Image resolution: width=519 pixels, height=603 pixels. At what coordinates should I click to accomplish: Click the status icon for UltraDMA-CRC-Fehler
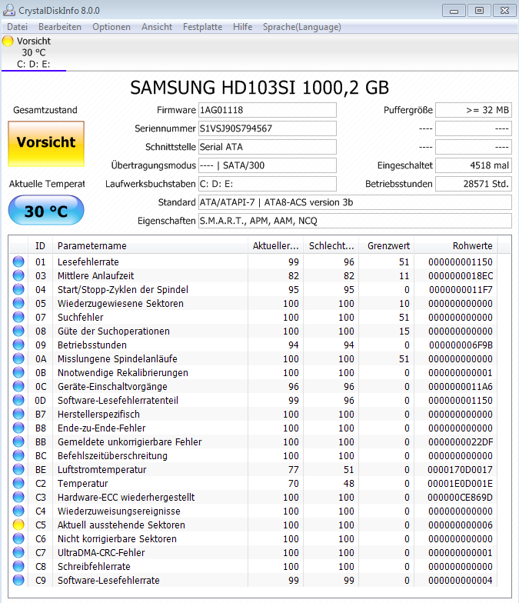18,552
